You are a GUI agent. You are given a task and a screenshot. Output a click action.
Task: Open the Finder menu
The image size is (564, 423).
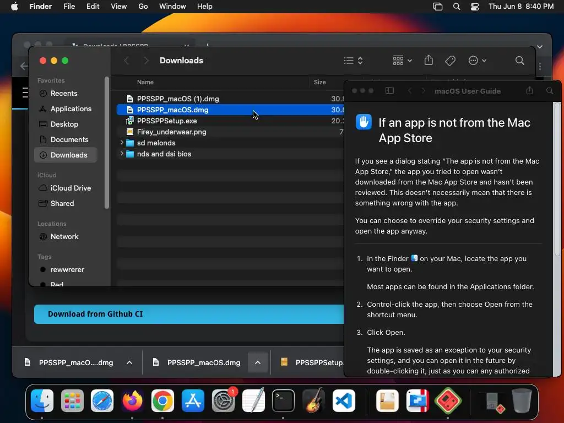(41, 7)
